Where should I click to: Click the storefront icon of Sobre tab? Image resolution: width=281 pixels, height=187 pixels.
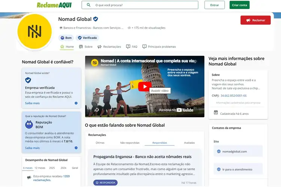tap(81, 47)
